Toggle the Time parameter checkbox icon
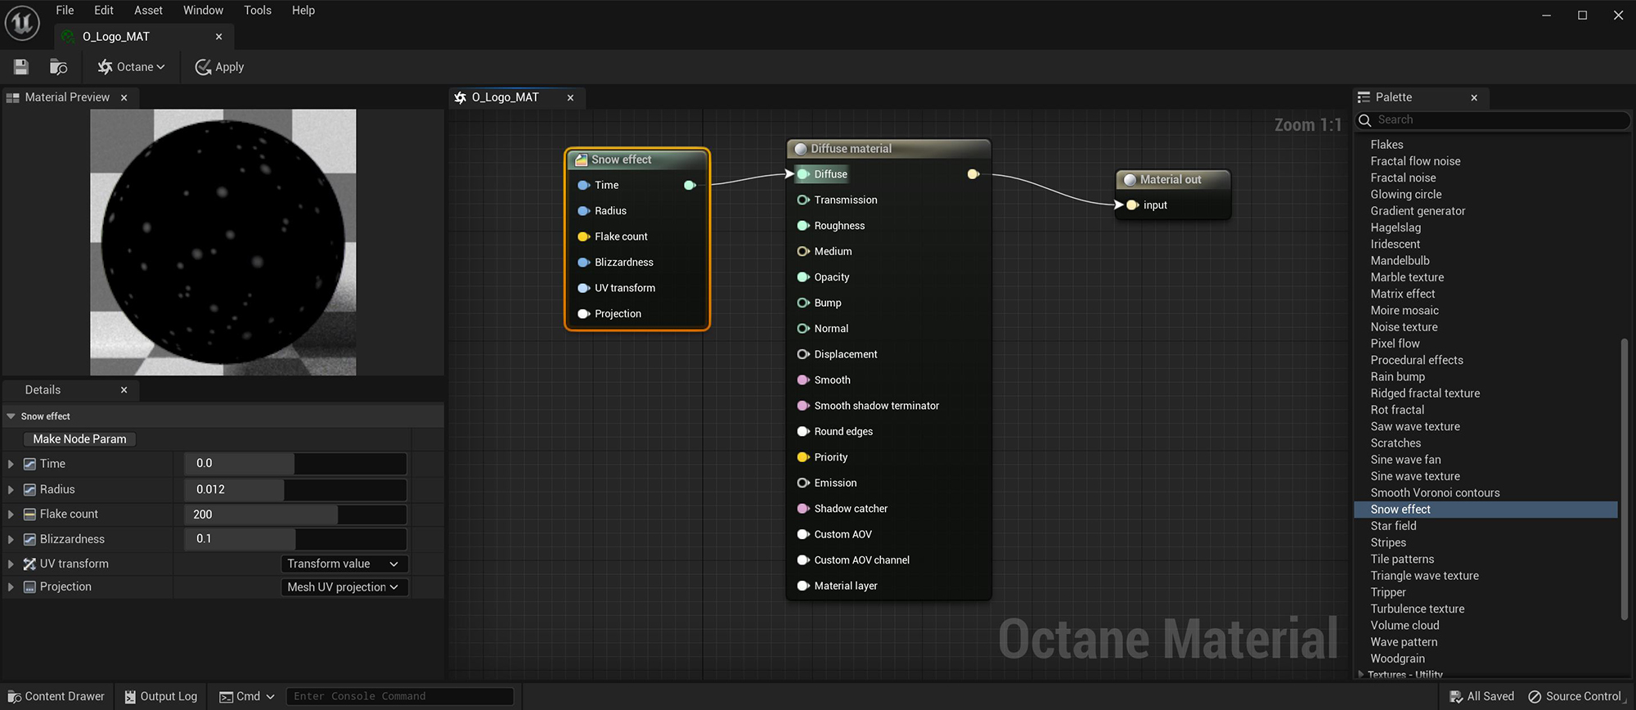Screen dimensions: 1636x710 (x=29, y=464)
